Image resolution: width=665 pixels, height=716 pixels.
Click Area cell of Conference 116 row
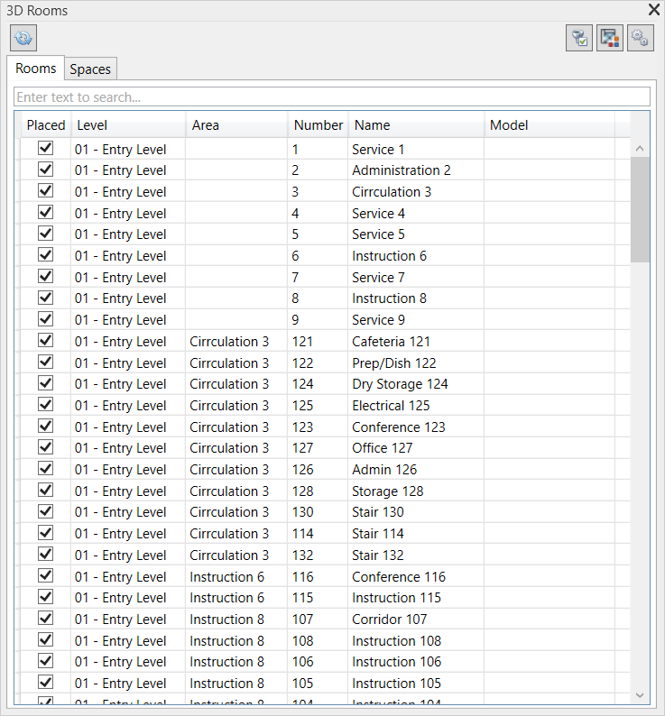click(x=236, y=577)
